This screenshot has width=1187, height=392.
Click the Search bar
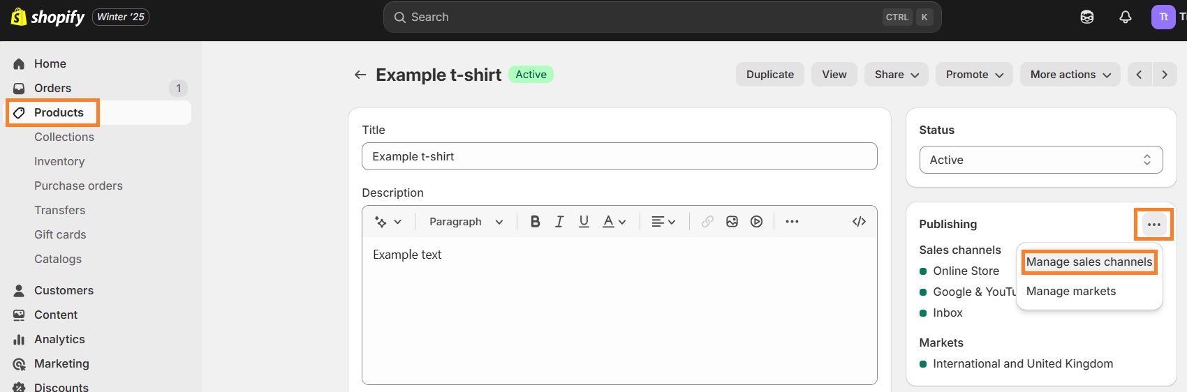(662, 17)
